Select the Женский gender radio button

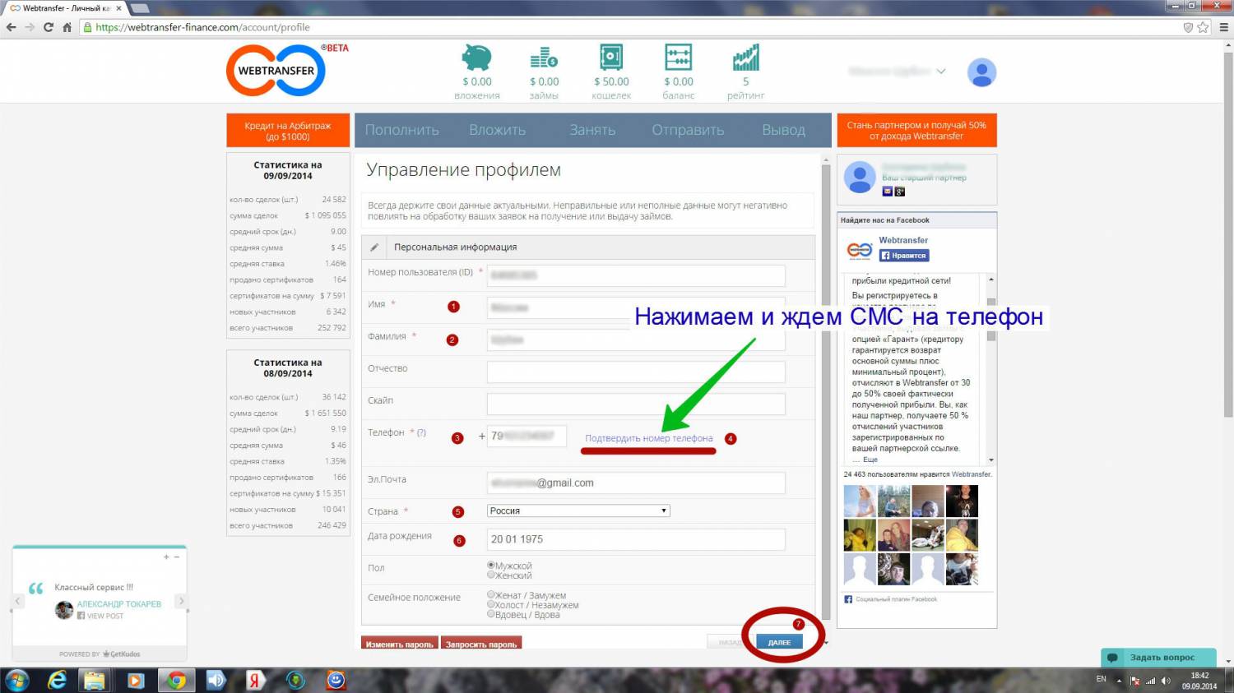pyautogui.click(x=491, y=575)
